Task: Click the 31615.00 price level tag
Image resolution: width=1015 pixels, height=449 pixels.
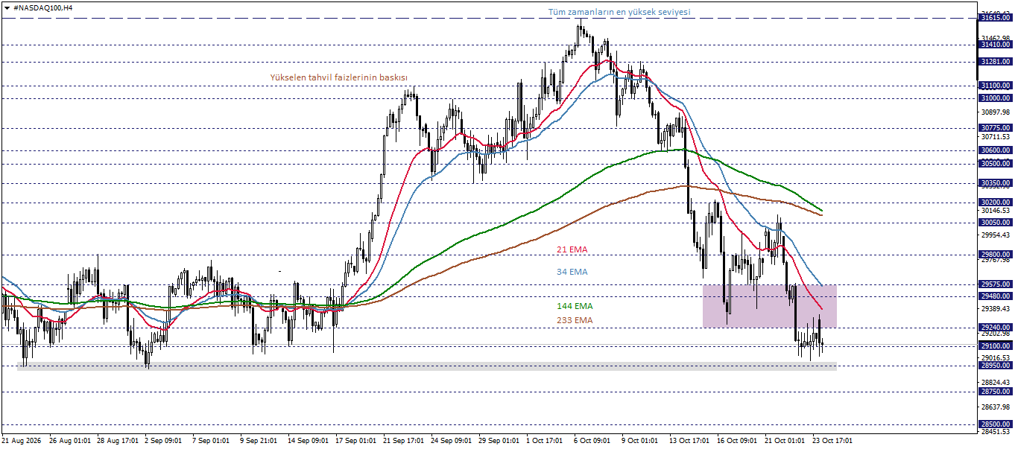Action: point(996,17)
